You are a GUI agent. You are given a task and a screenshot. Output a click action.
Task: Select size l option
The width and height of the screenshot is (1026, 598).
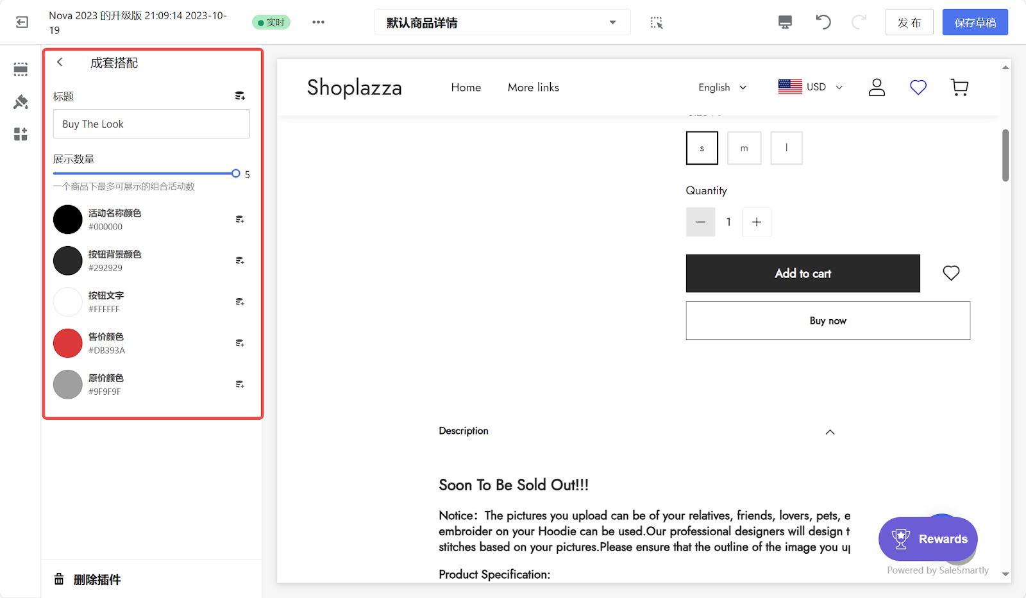click(x=787, y=148)
